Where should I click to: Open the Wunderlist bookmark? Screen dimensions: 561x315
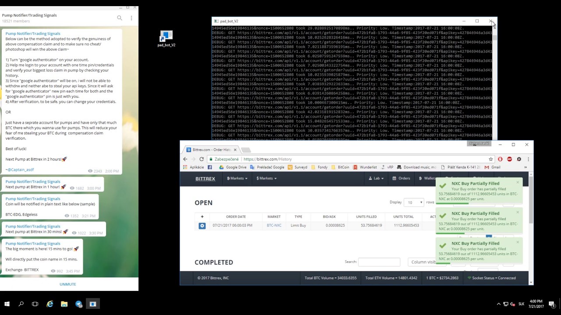pos(365,167)
